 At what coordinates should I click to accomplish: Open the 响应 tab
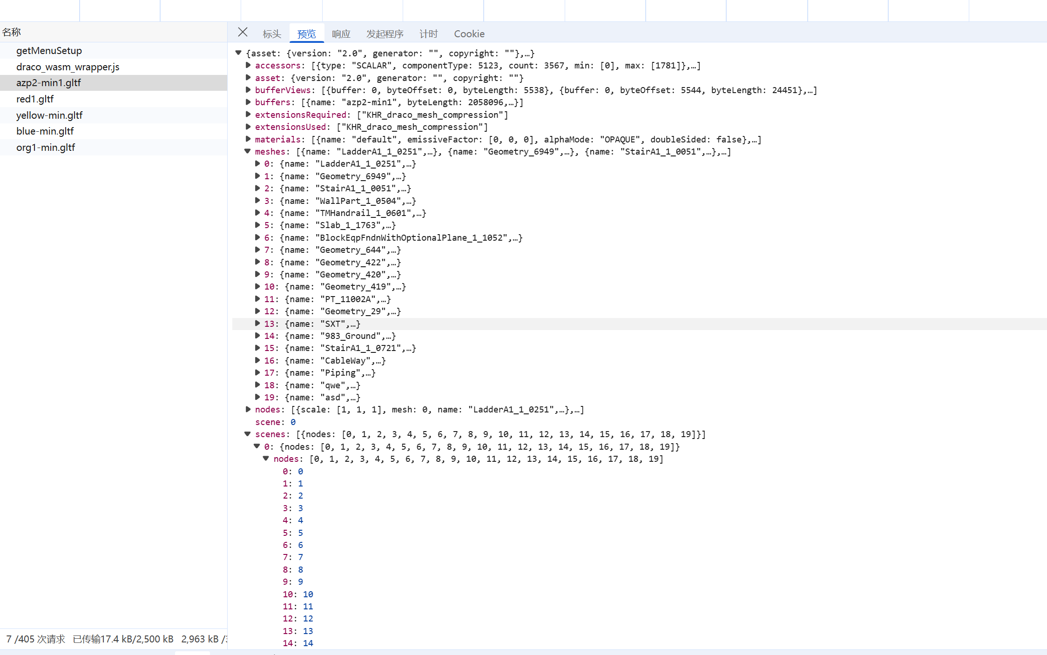pyautogui.click(x=341, y=34)
